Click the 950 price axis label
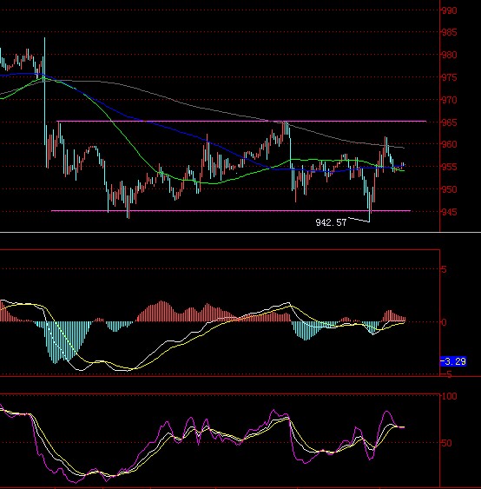 point(450,189)
